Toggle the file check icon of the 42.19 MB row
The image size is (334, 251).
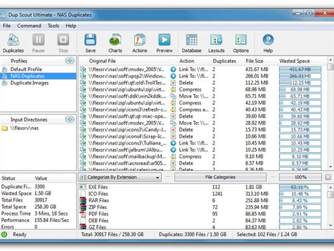pos(83,103)
